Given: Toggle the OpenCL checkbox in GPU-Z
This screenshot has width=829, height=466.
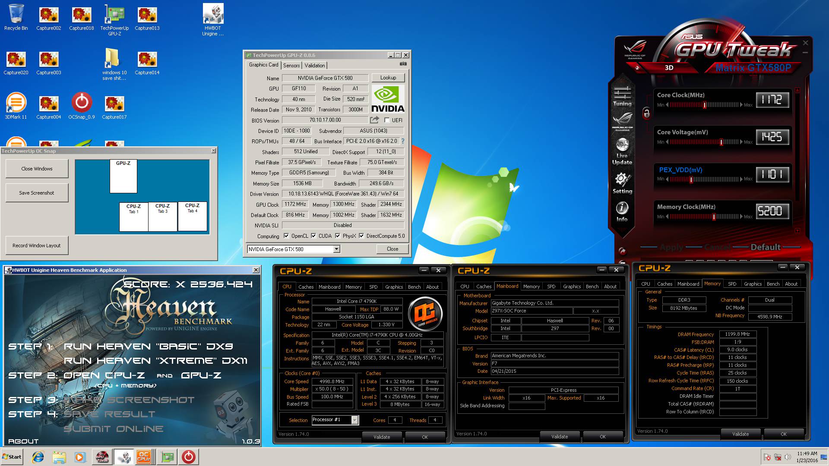Looking at the screenshot, I should [x=286, y=236].
